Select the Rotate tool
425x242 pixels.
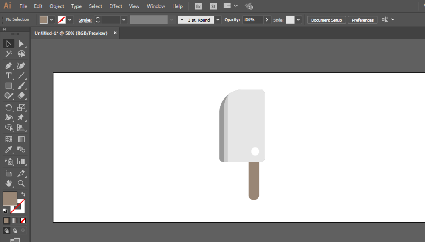pos(8,107)
